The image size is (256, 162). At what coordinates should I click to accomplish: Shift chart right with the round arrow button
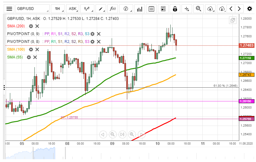tap(141, 135)
